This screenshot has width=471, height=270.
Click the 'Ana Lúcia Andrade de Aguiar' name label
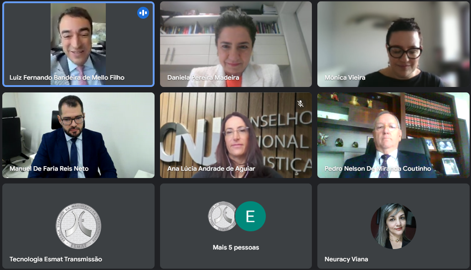pyautogui.click(x=211, y=168)
